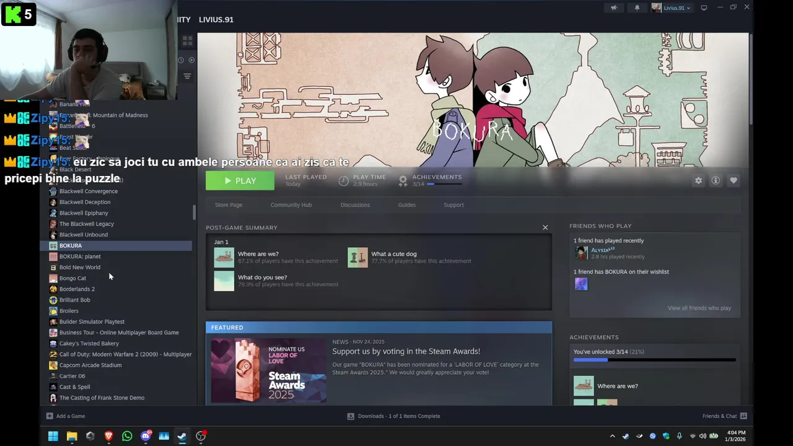Viewport: 793px width, 446px height.
Task: Switch library to grid view icon
Action: (x=187, y=41)
